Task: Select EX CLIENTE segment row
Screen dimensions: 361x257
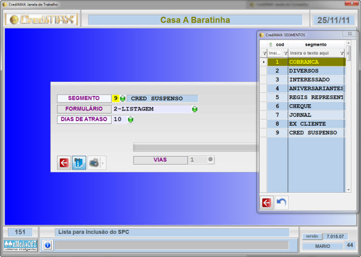Action: coord(315,124)
